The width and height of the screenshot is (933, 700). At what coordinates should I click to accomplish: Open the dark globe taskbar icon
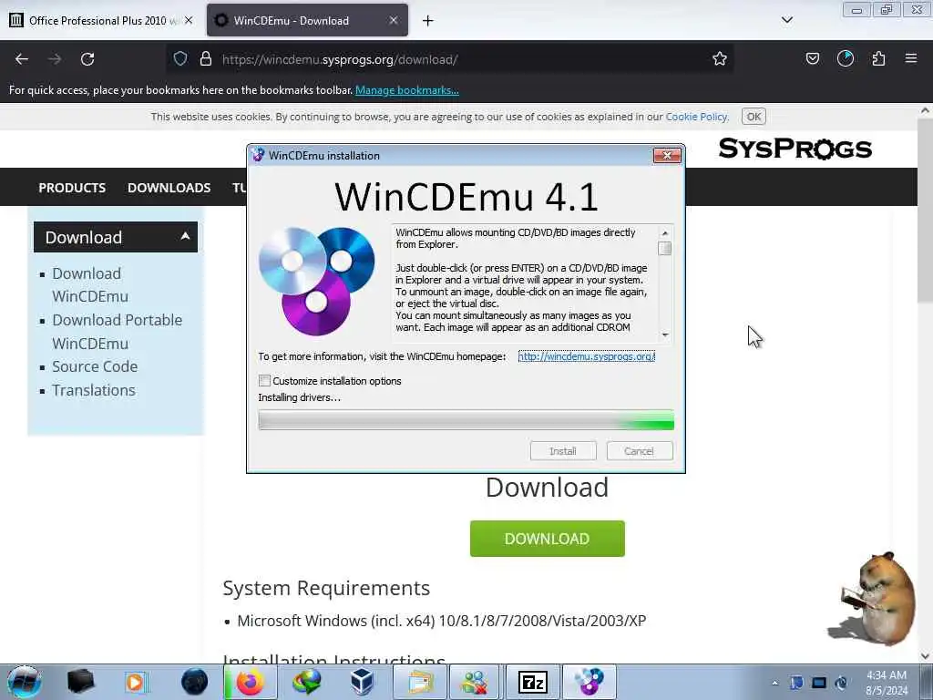click(x=194, y=682)
